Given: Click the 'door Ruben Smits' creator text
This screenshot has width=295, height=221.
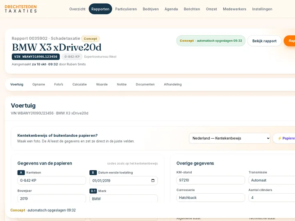Looking at the screenshot, I should click(73, 64).
